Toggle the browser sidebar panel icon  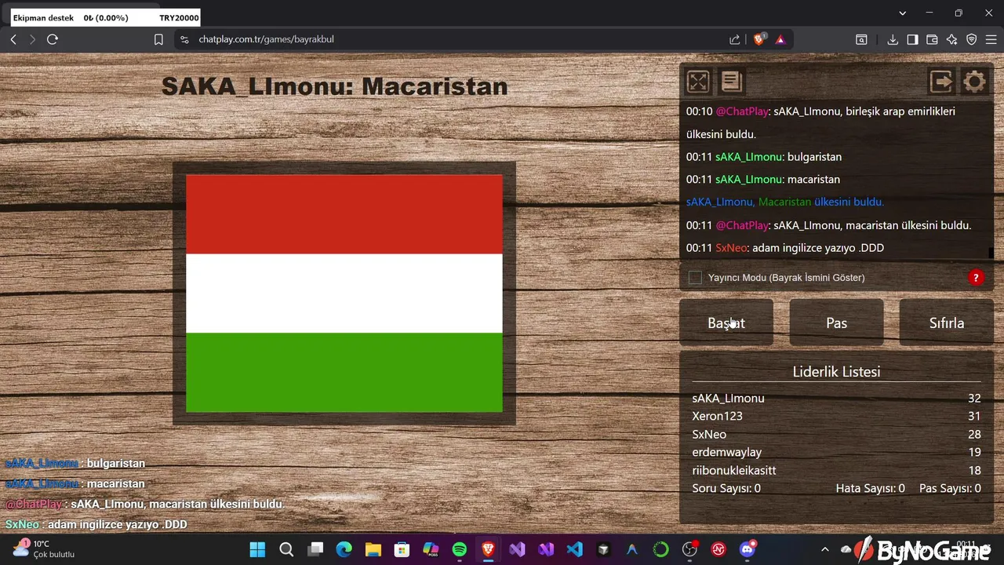tap(912, 39)
